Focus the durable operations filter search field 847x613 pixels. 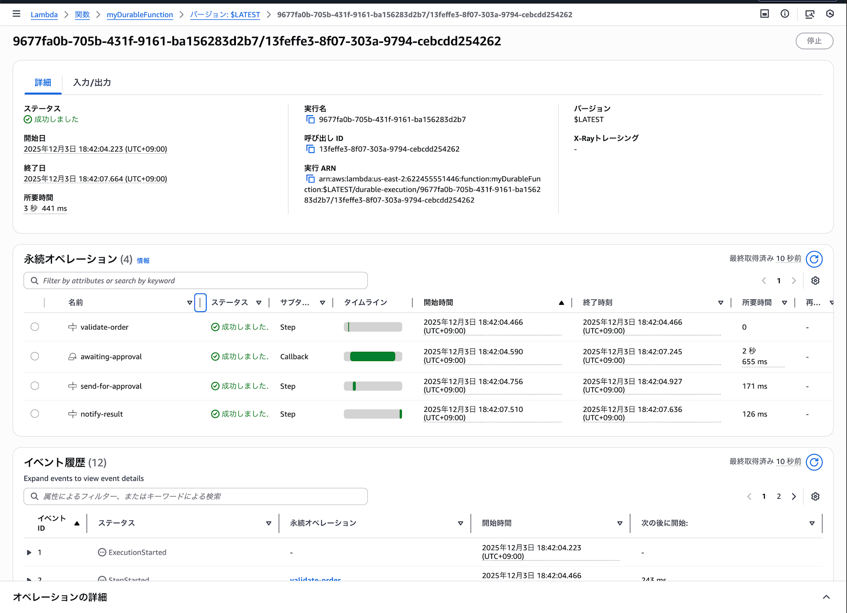[196, 281]
